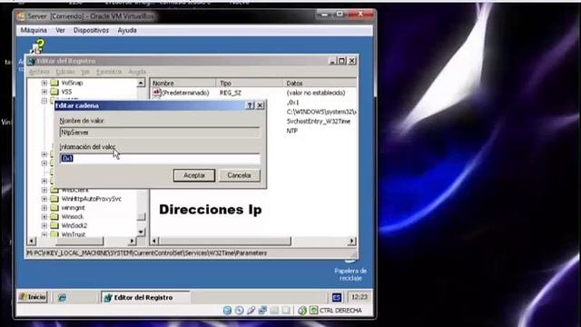Viewport: 581px width, 327px height.
Task: Expand the Winsock node
Action: pos(44,216)
